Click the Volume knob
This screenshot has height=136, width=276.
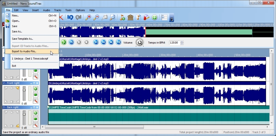coord(140,42)
